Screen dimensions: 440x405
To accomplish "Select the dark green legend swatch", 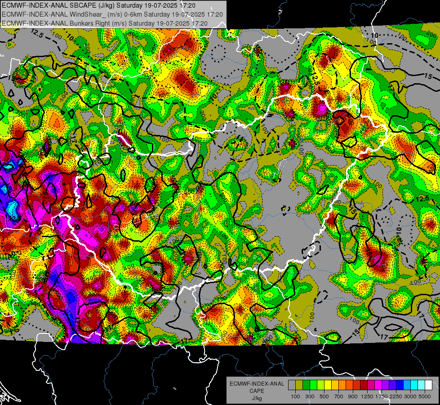I will [306, 385].
